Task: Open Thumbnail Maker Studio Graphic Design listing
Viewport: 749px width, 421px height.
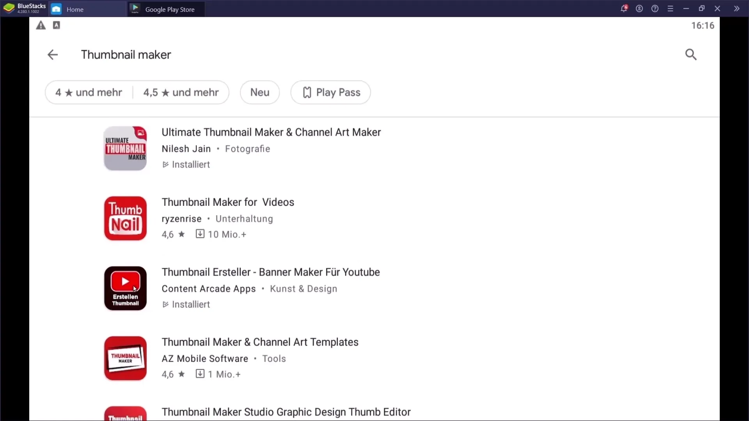Action: click(x=286, y=412)
